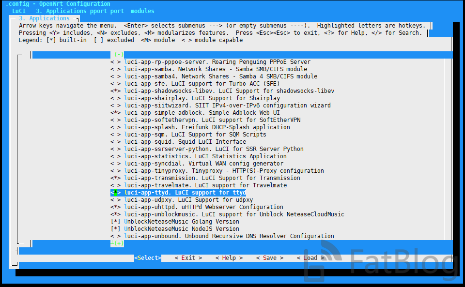Click the < Load > button

click(310, 258)
